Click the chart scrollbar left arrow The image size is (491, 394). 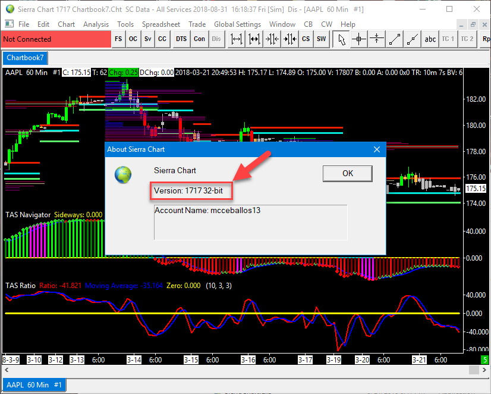pos(7,370)
